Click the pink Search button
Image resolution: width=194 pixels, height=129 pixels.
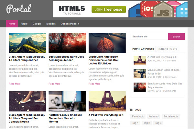pos(176,36)
